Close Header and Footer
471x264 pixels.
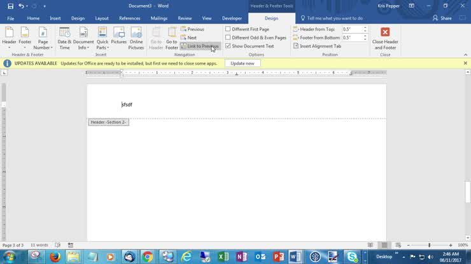[385, 37]
